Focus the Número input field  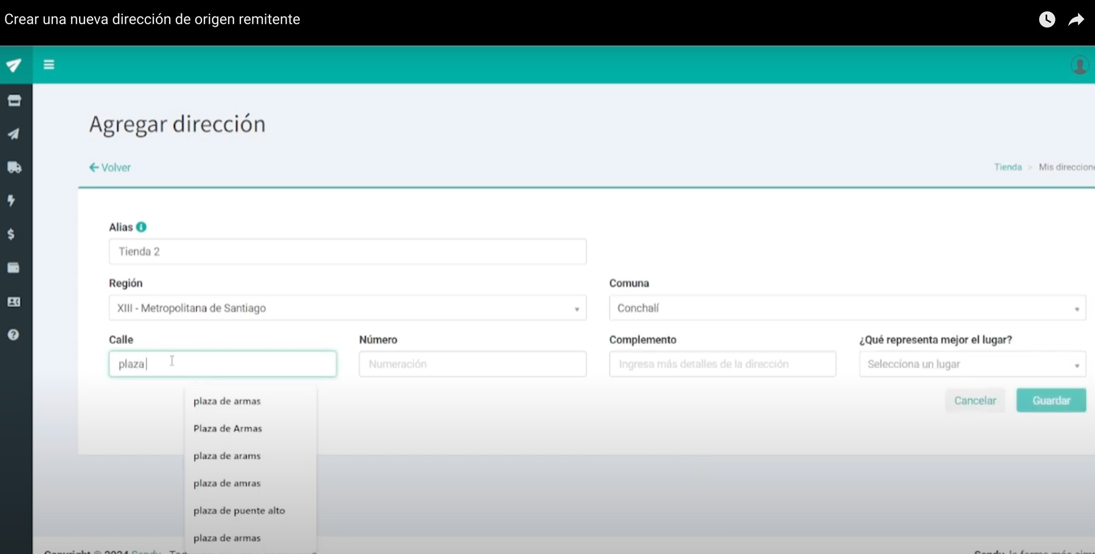(472, 364)
